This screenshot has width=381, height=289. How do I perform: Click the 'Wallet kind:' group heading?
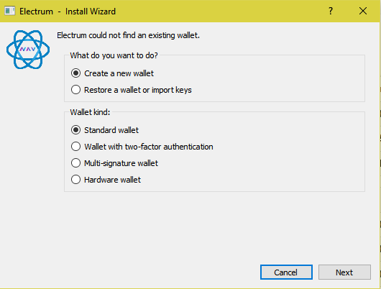tap(90, 112)
